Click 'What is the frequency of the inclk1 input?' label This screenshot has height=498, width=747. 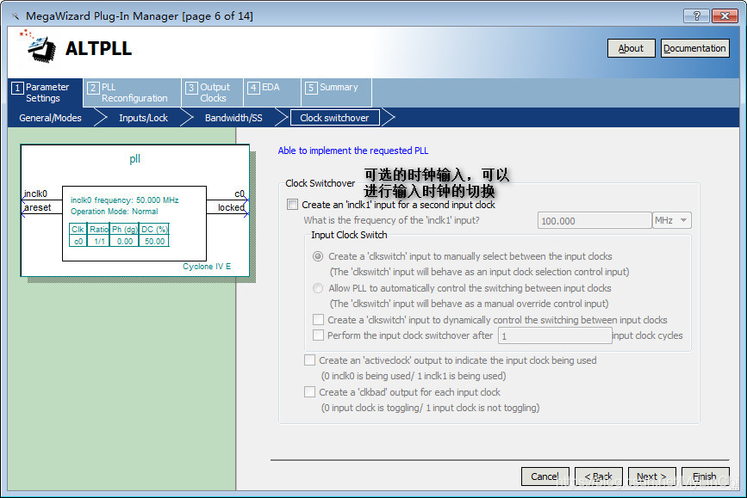click(x=392, y=220)
